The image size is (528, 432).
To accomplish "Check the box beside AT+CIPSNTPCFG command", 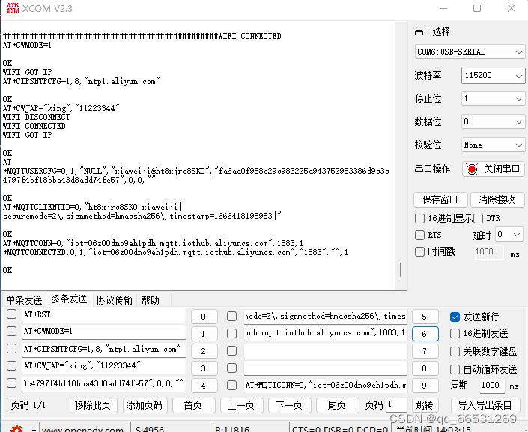I will (x=11, y=348).
